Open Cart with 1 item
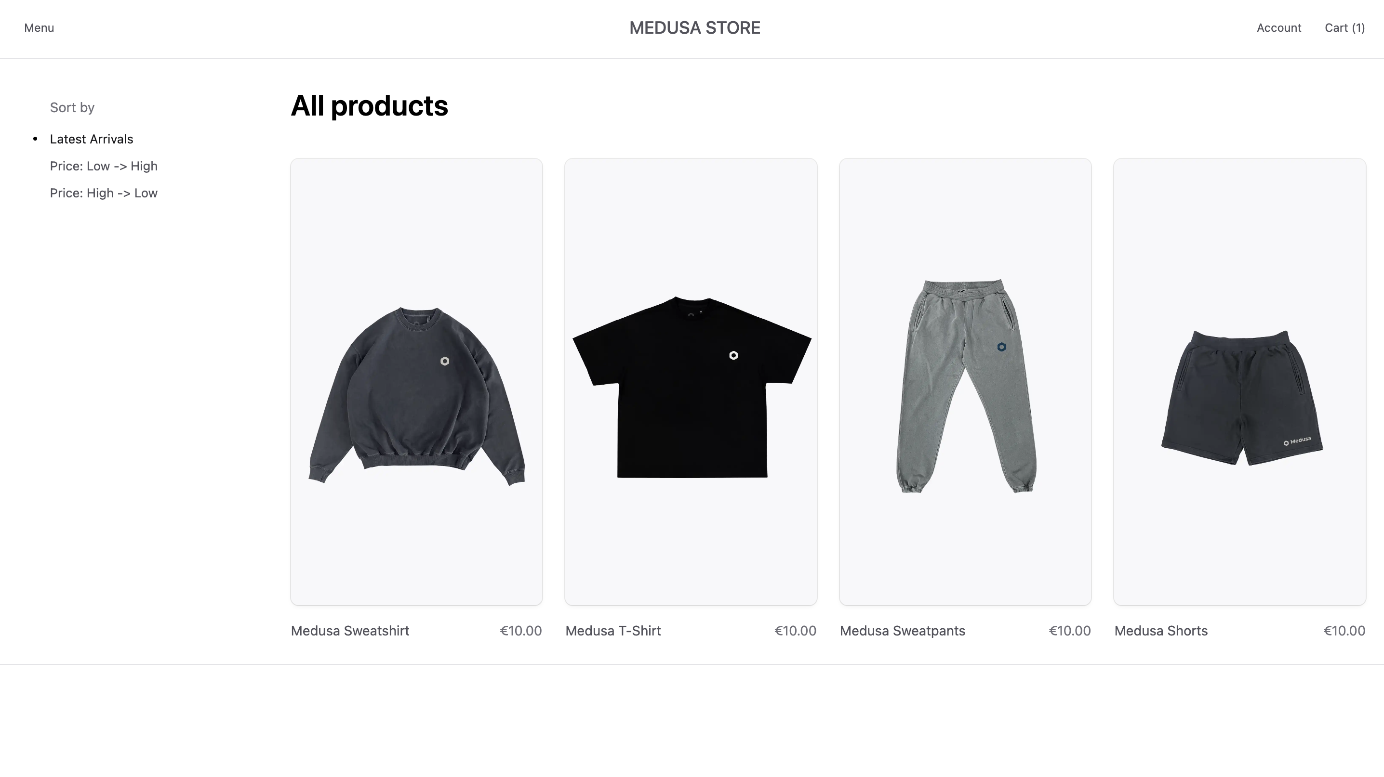Screen dimensions: 1384x777 pyautogui.click(x=1344, y=27)
